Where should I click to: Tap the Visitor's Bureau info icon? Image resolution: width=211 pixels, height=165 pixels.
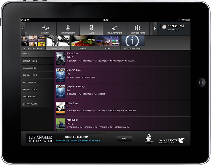[x=132, y=41]
